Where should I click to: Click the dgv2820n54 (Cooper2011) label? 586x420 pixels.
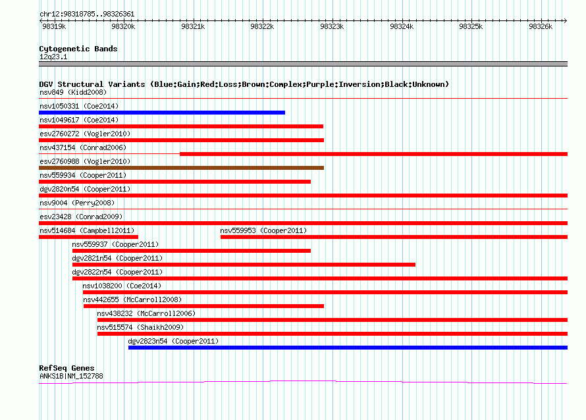coord(85,189)
